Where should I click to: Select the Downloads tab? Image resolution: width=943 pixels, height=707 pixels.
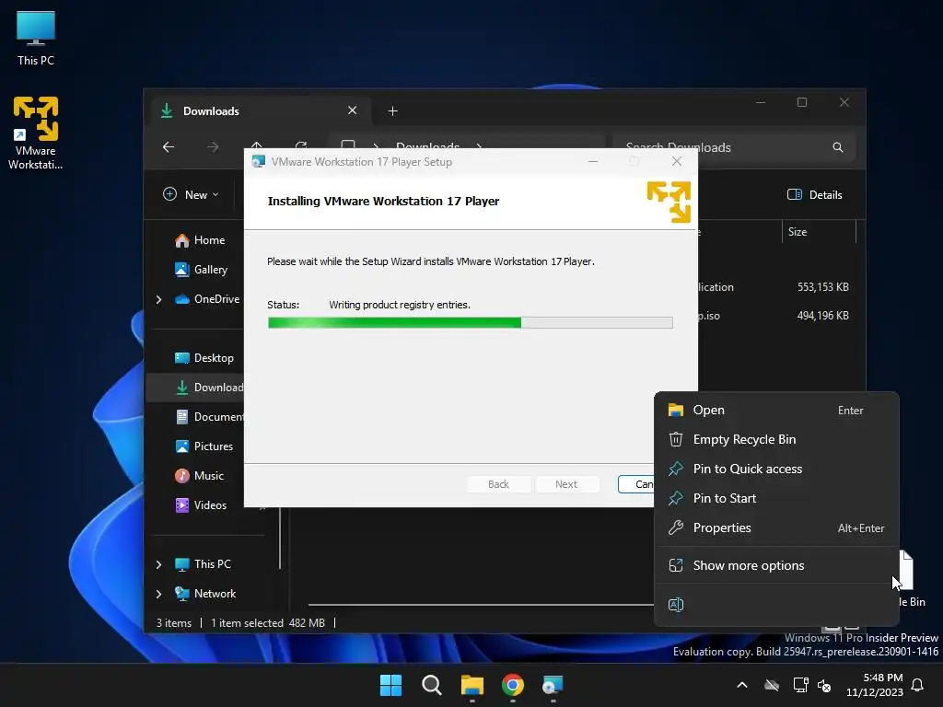[260, 111]
